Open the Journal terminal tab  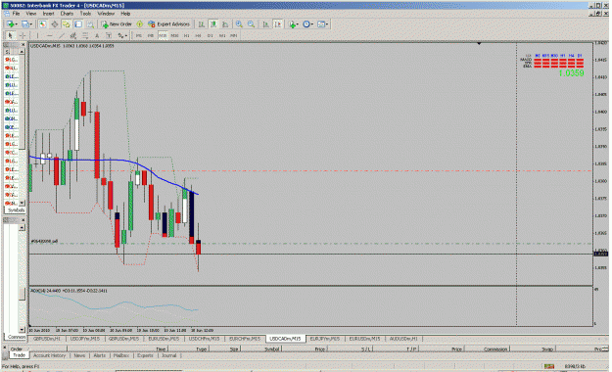(169, 355)
